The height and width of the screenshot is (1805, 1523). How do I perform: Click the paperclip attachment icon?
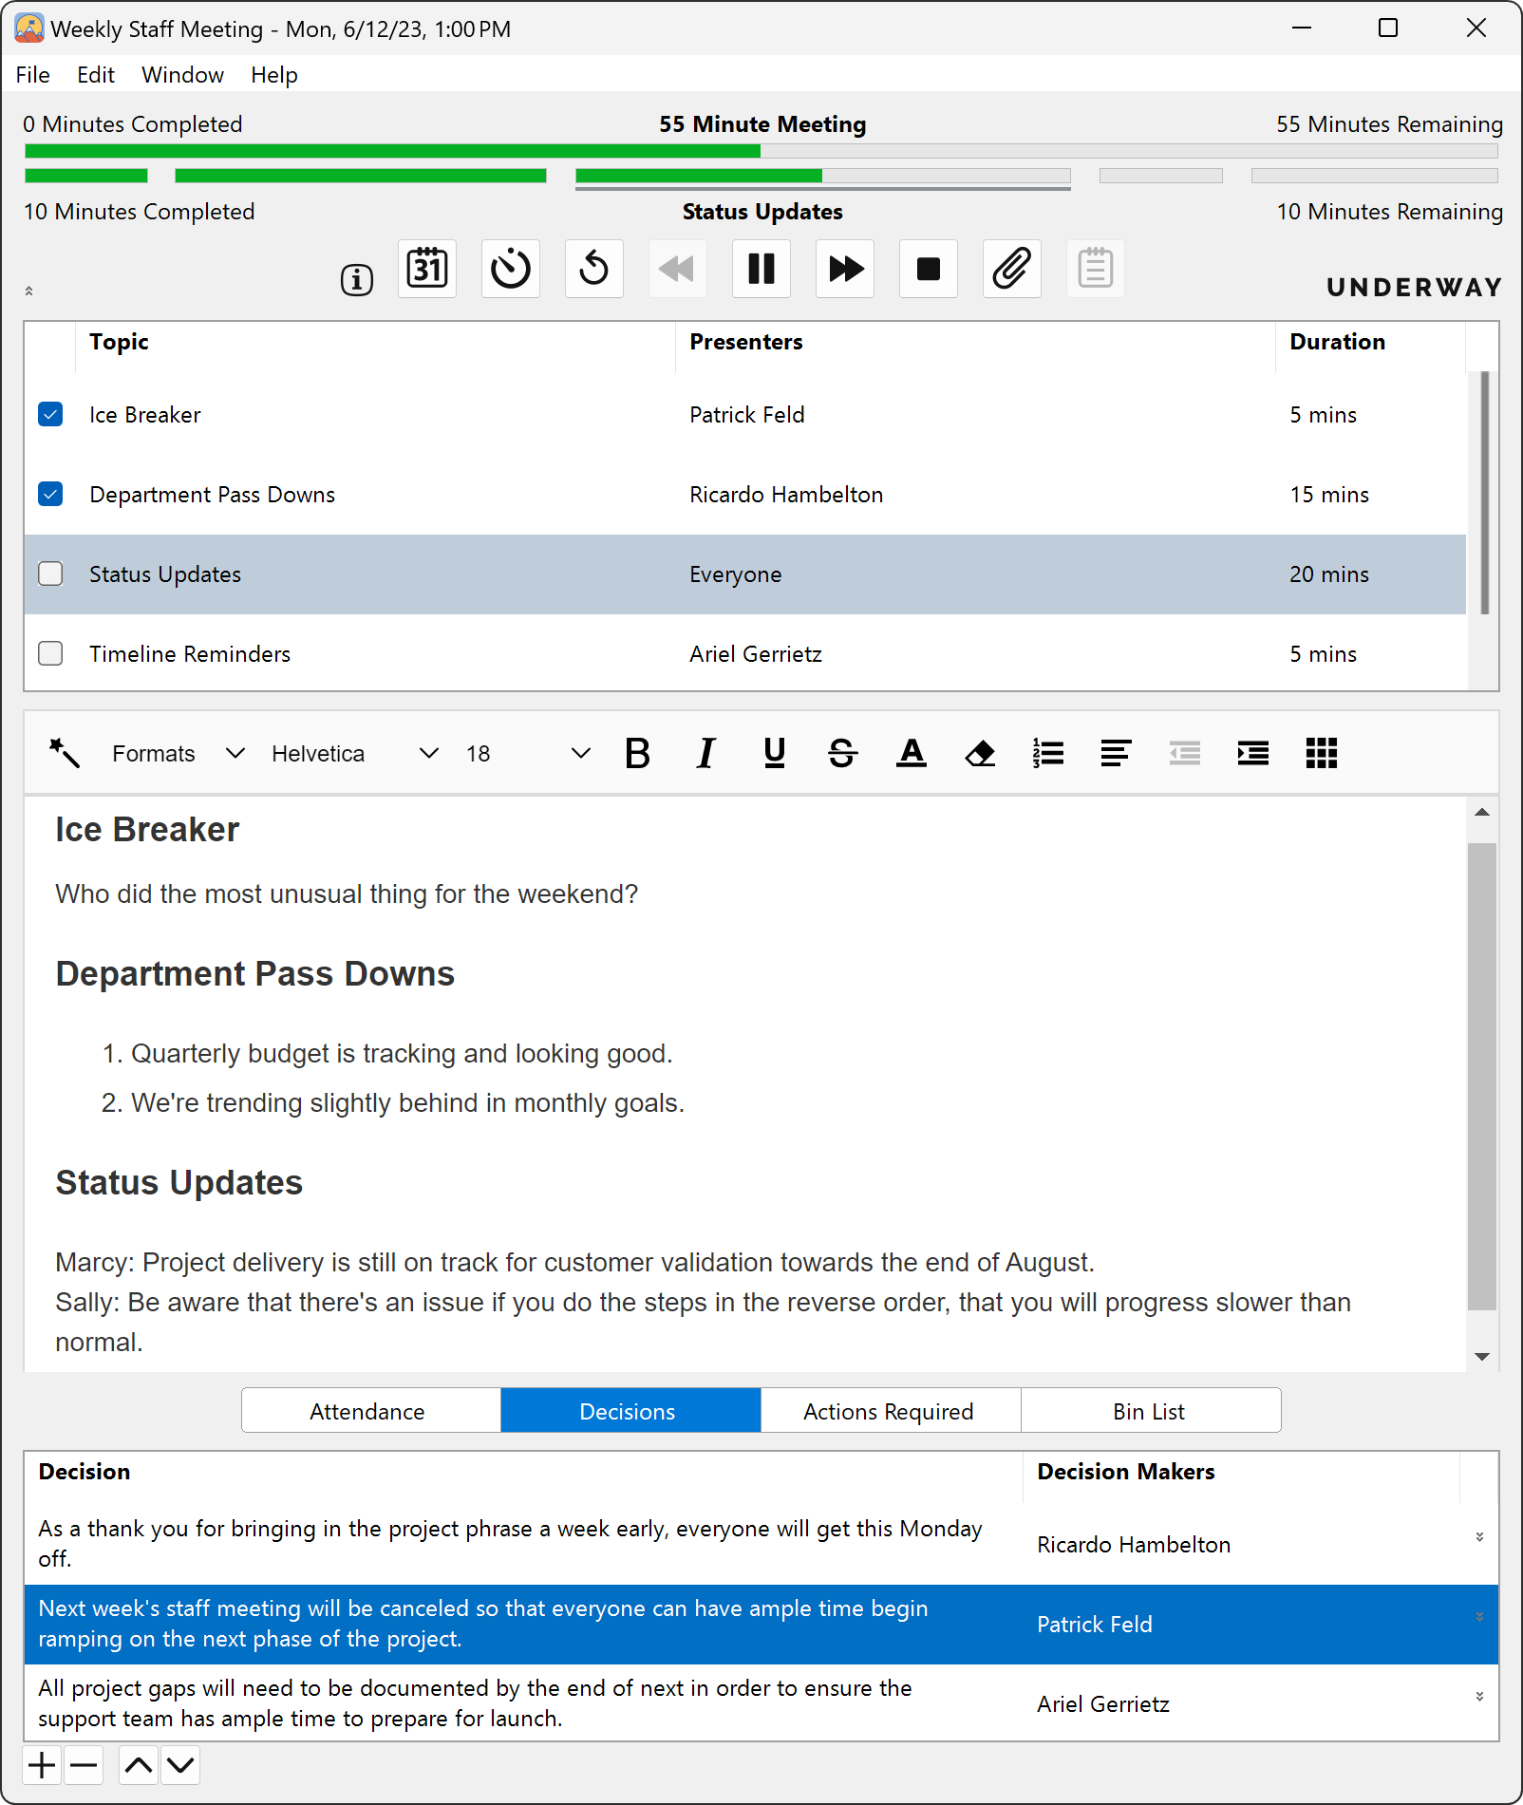coord(1011,270)
